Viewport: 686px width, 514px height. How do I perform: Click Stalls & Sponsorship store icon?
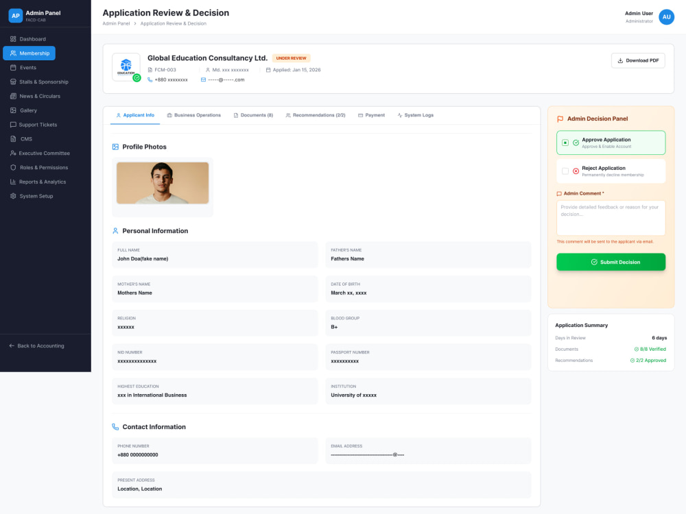tap(13, 82)
